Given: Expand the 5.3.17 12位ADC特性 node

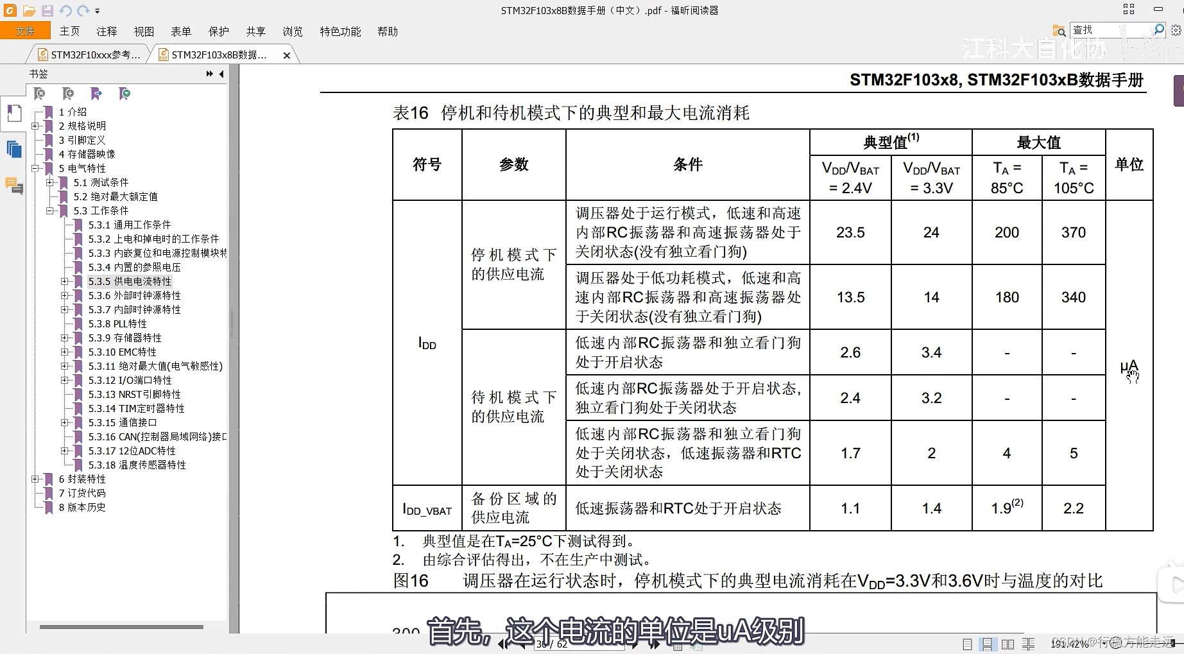Looking at the screenshot, I should pyautogui.click(x=64, y=451).
